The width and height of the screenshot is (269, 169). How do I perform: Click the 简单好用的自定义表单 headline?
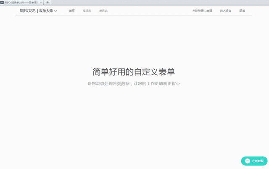[x=134, y=71]
